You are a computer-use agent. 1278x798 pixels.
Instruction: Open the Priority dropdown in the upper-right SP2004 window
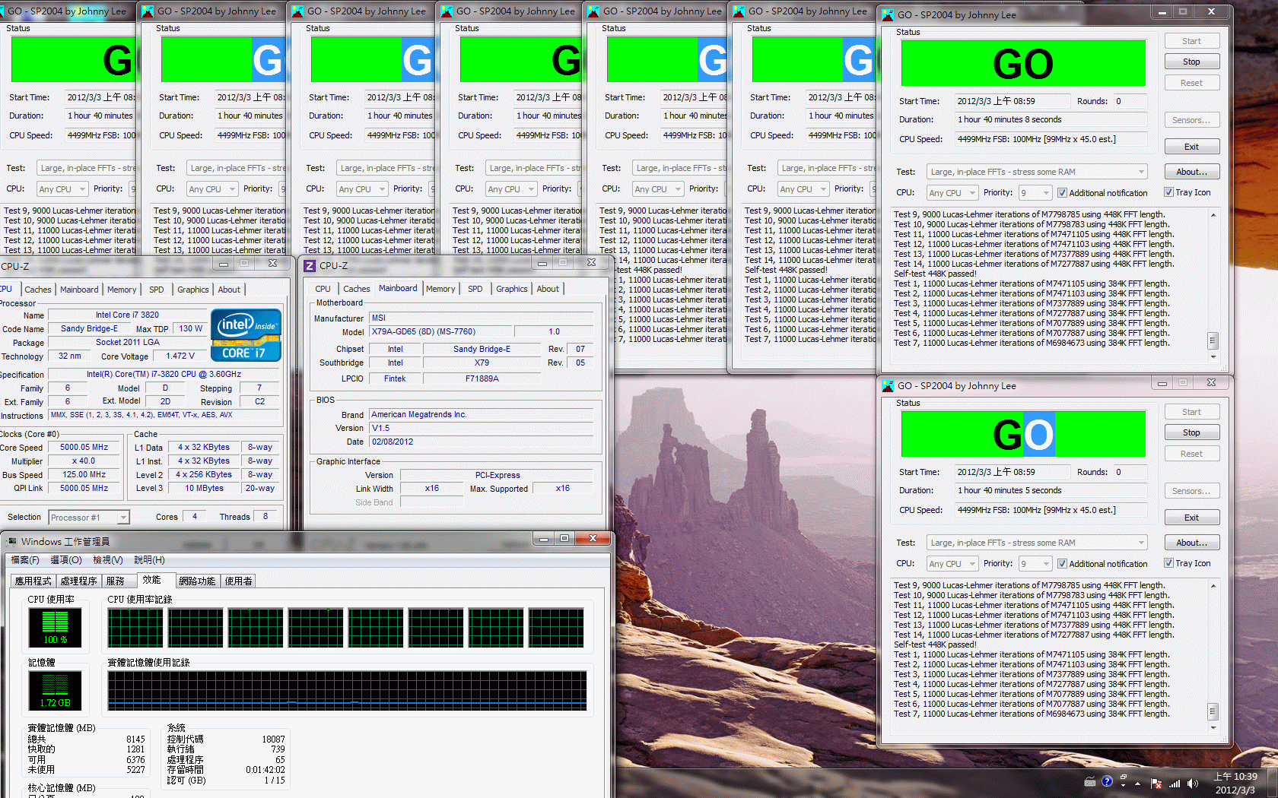tap(1035, 193)
